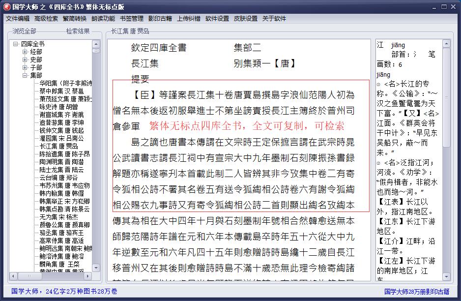
Task: Click tree horizontal scrollbar thumb
Action: 29,276
